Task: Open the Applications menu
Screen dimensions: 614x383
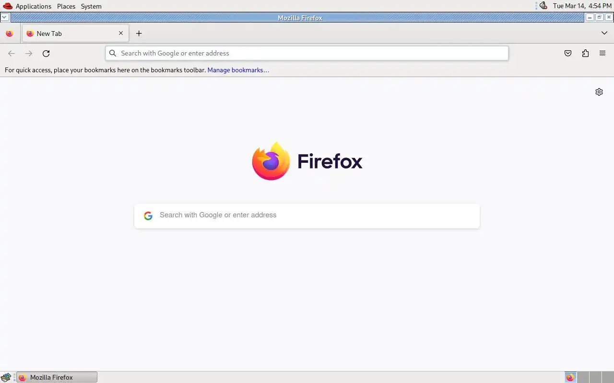Action: point(34,6)
